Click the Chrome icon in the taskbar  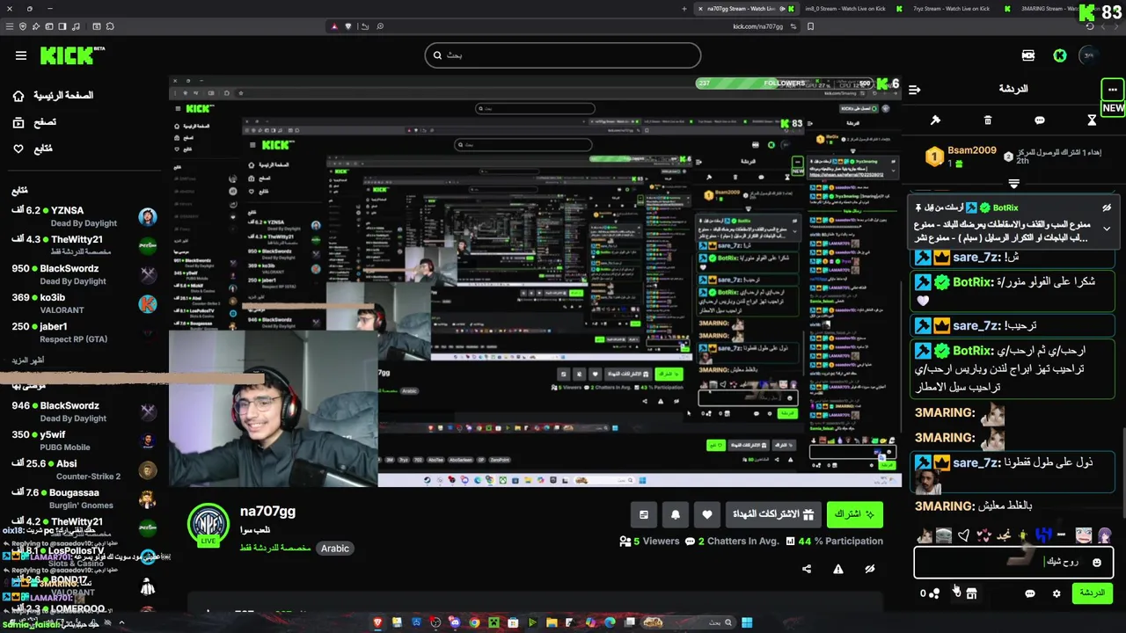point(474,622)
